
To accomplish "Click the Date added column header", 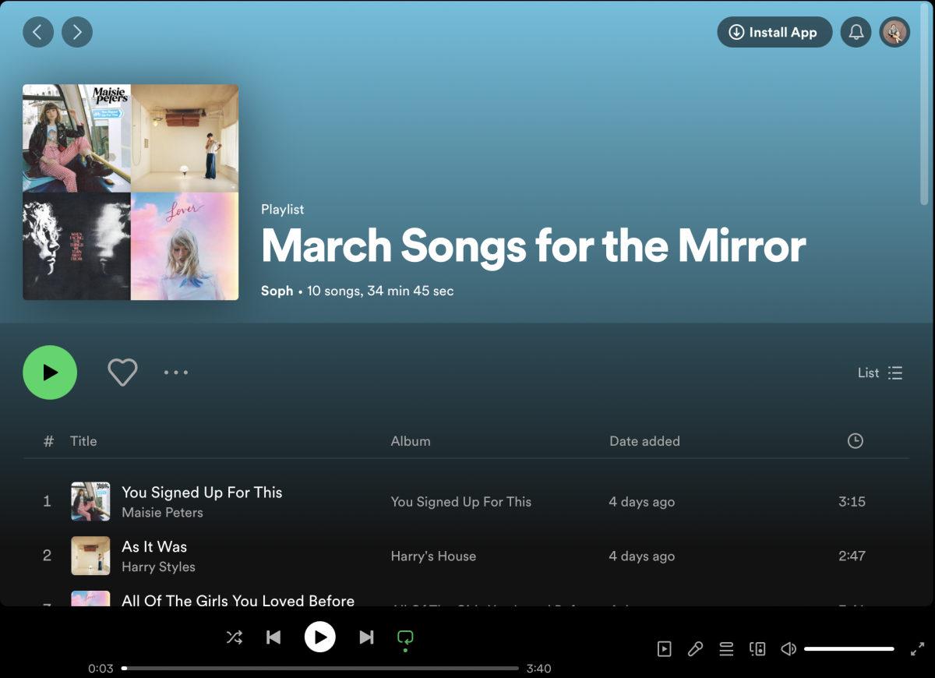I will tap(644, 441).
